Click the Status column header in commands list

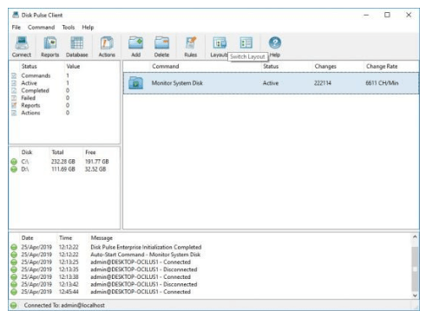tap(271, 66)
